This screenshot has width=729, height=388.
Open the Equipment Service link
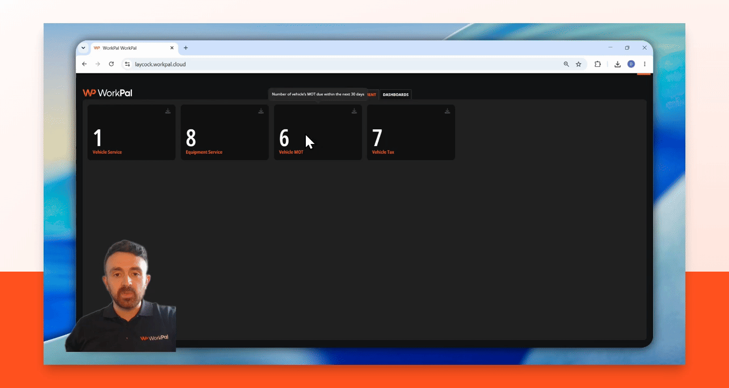204,153
